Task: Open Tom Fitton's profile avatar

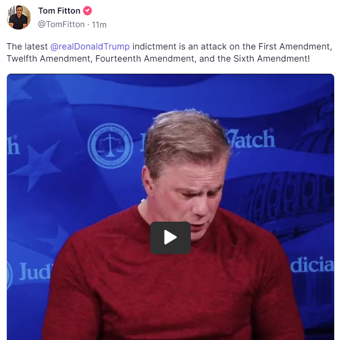Action: (x=19, y=17)
